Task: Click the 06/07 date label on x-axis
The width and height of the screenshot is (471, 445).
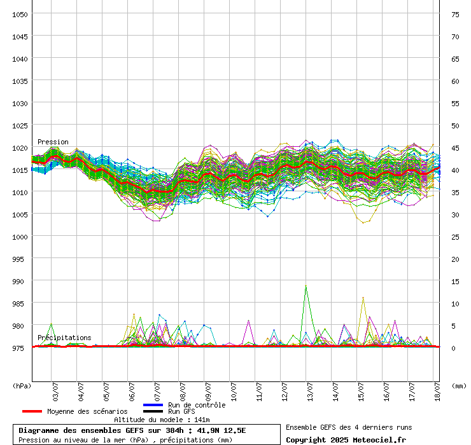Action: (132, 392)
